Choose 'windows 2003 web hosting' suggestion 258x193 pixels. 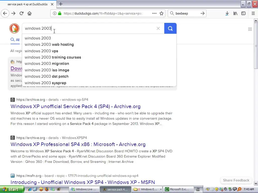click(99, 44)
